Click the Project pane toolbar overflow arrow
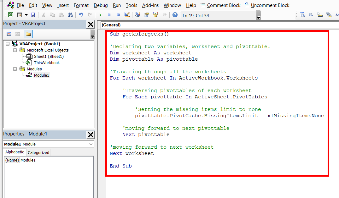The image size is (339, 198). [92, 34]
